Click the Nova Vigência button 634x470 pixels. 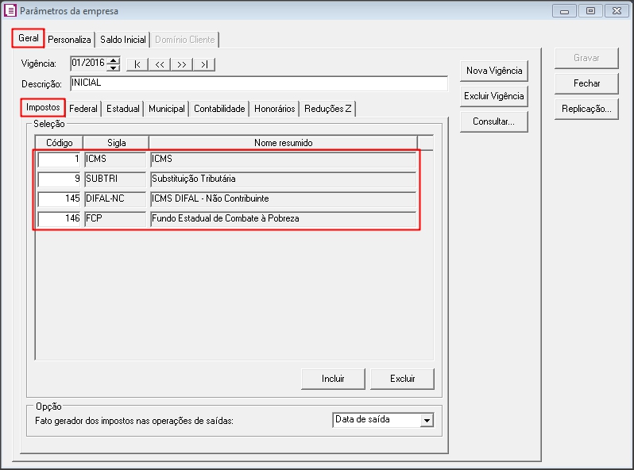(494, 71)
